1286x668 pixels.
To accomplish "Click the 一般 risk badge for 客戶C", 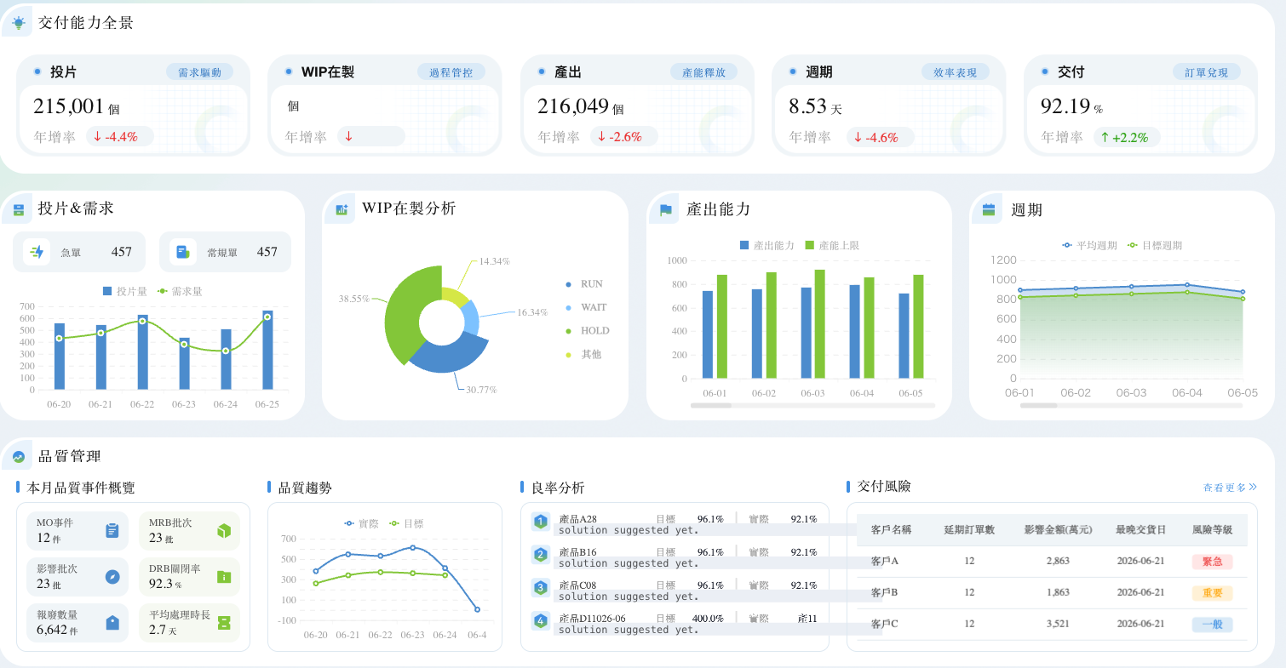I will click(1212, 625).
